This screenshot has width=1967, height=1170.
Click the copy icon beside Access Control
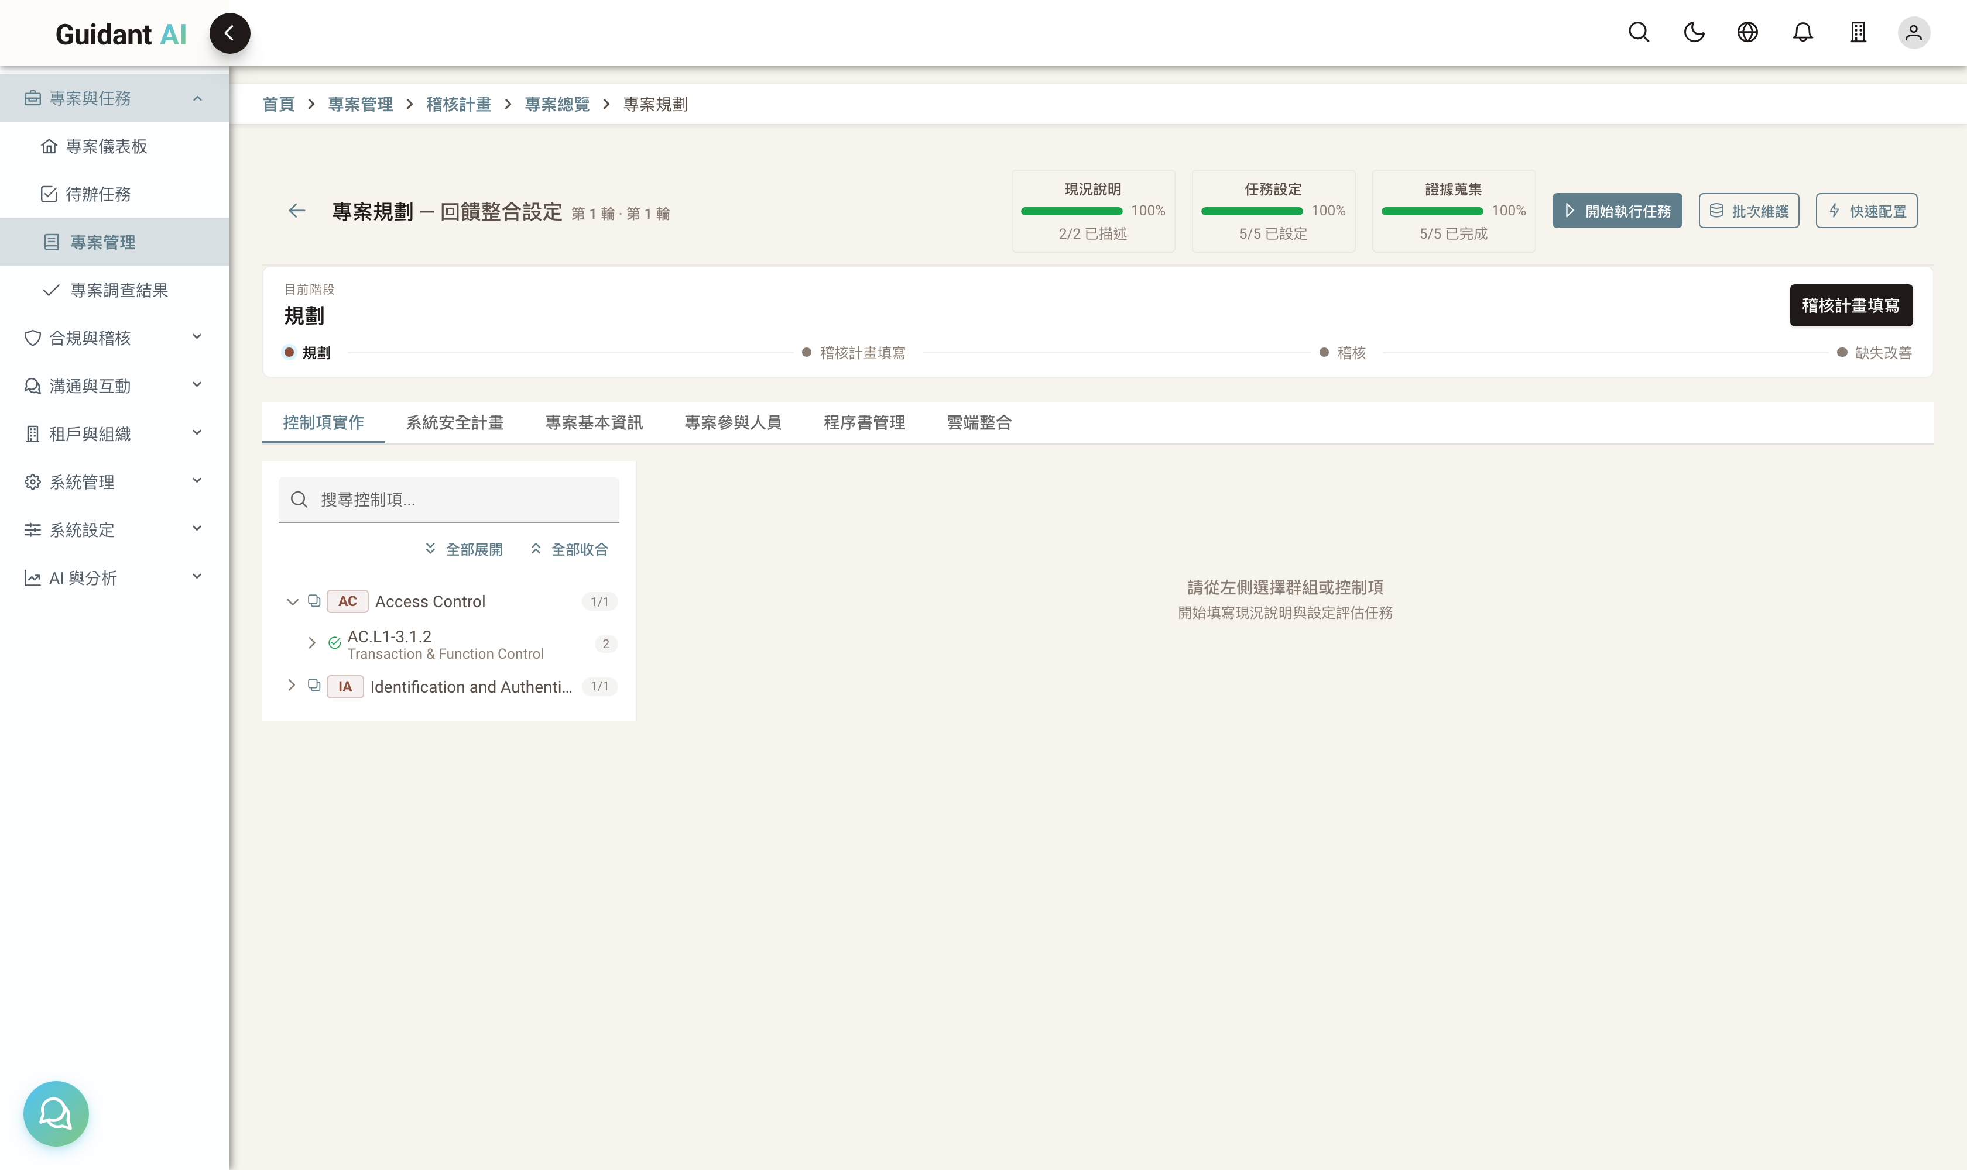point(314,601)
